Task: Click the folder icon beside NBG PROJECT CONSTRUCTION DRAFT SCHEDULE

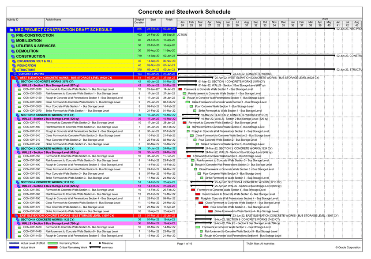Action: (x=11, y=30)
